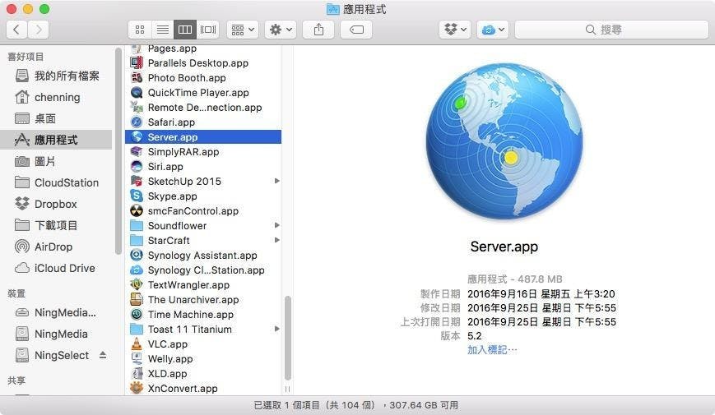Image resolution: width=715 pixels, height=415 pixels.
Task: Switch to Cover Flow view
Action: click(x=208, y=30)
